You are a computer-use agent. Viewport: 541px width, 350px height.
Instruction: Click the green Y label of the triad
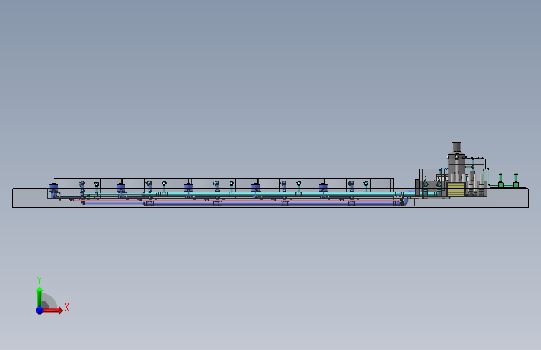click(39, 280)
